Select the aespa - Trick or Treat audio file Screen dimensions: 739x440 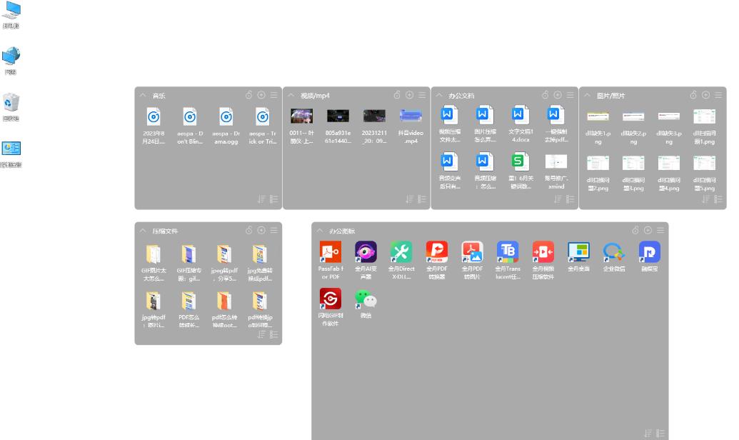click(x=263, y=117)
